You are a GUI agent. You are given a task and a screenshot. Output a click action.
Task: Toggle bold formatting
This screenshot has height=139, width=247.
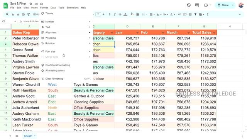tap(109, 14)
